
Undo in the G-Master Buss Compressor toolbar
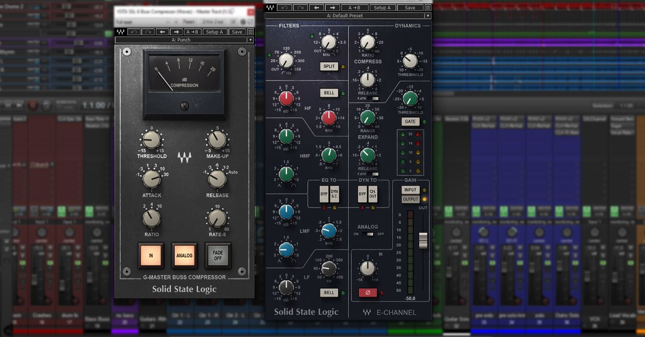point(134,32)
